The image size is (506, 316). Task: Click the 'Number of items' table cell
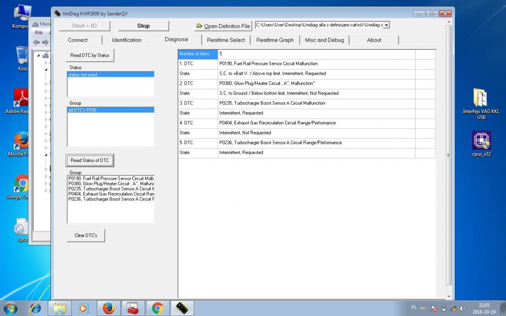pos(198,54)
